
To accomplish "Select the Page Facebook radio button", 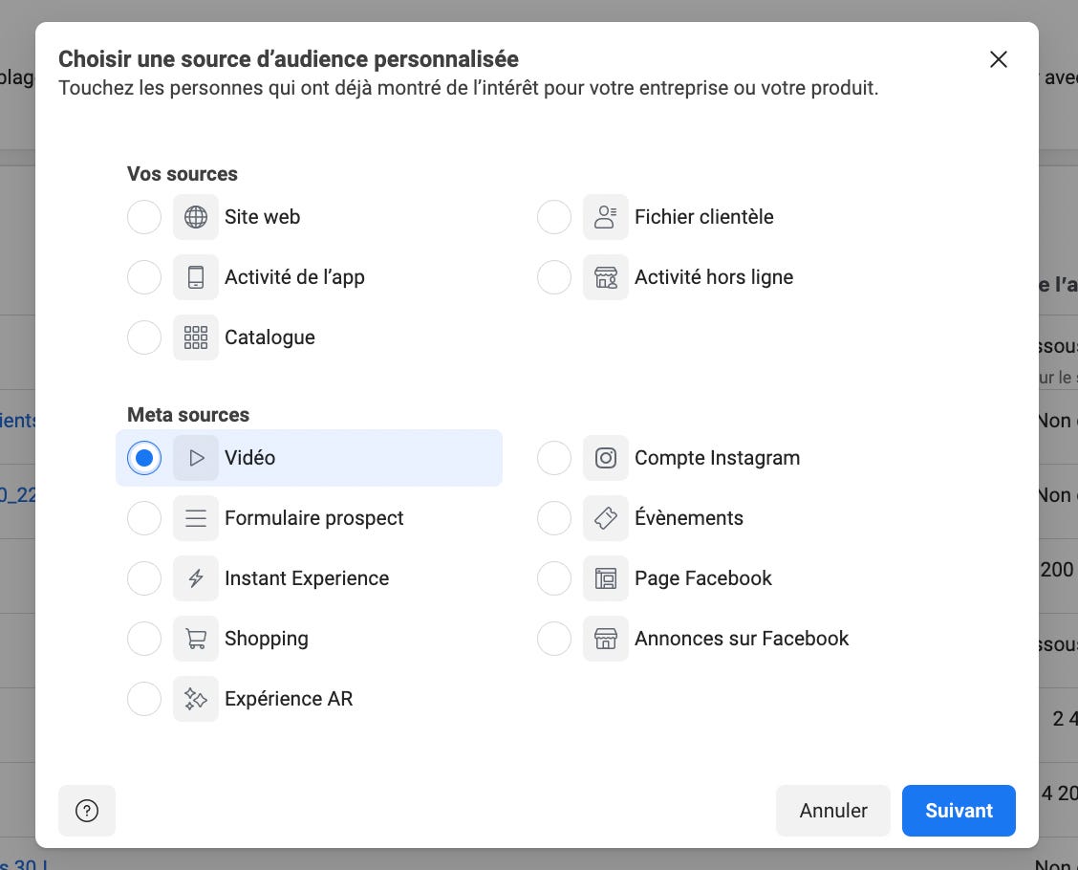I will (554, 578).
